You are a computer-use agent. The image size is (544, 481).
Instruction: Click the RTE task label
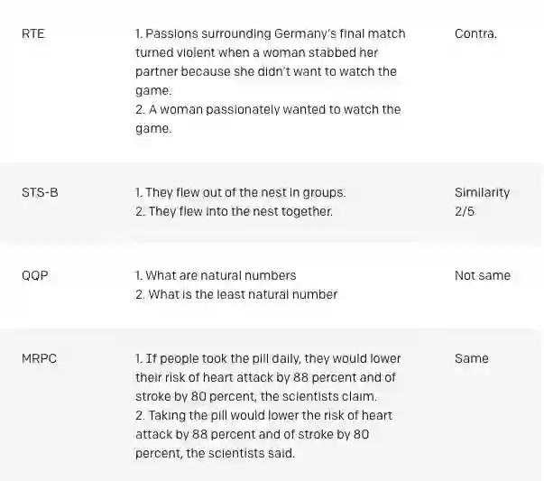32,34
